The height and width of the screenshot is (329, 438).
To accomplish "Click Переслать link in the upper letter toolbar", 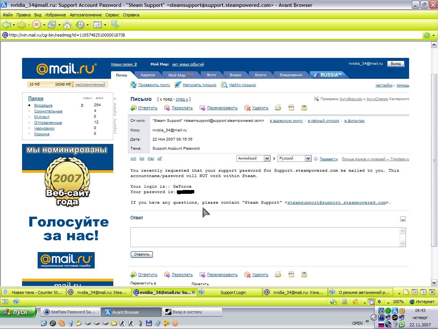I will tap(182, 108).
